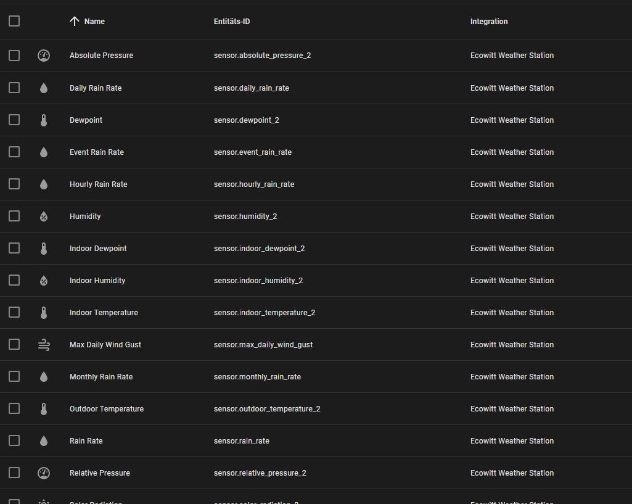
Task: Click the Absolute Pressure gauge icon
Action: pyautogui.click(x=43, y=55)
